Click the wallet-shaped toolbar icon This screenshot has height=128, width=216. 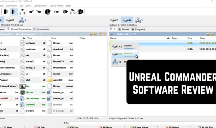pyautogui.click(x=80, y=12)
